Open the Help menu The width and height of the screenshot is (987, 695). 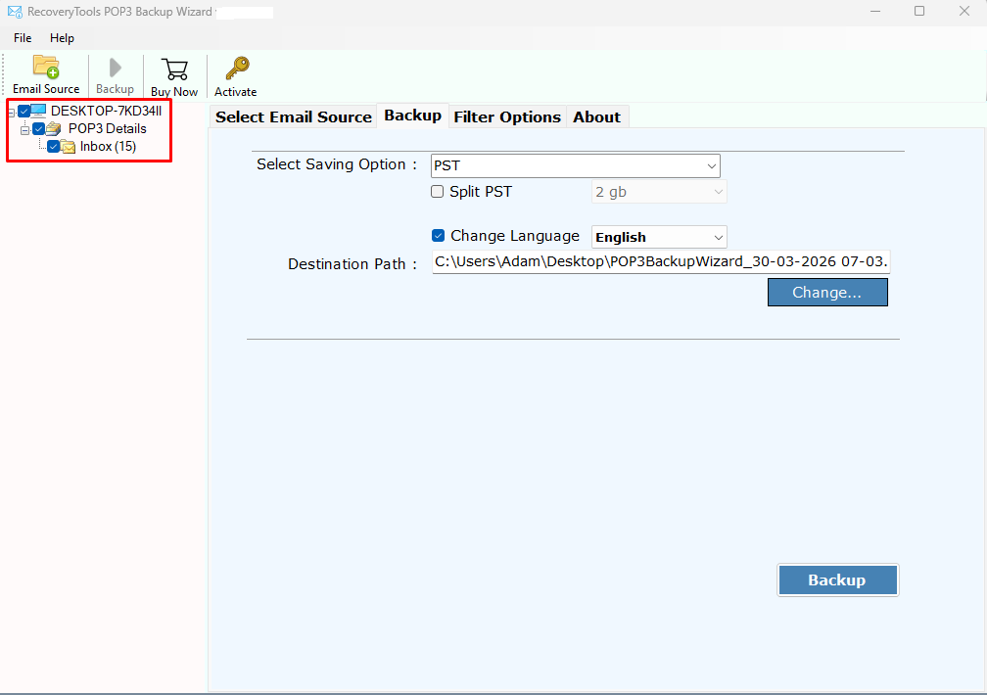[62, 38]
